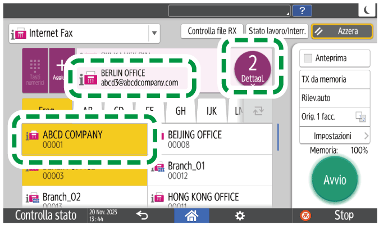Open settings gear in bottom bar
The height and width of the screenshot is (225, 379).
point(240,215)
